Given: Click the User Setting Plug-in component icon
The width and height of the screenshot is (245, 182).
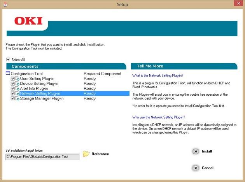Looking at the screenshot, I should (x=17, y=79).
